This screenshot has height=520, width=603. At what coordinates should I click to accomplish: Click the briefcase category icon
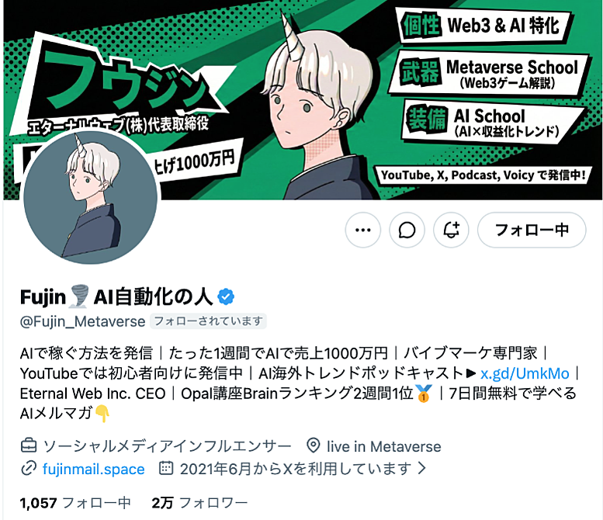click(29, 446)
